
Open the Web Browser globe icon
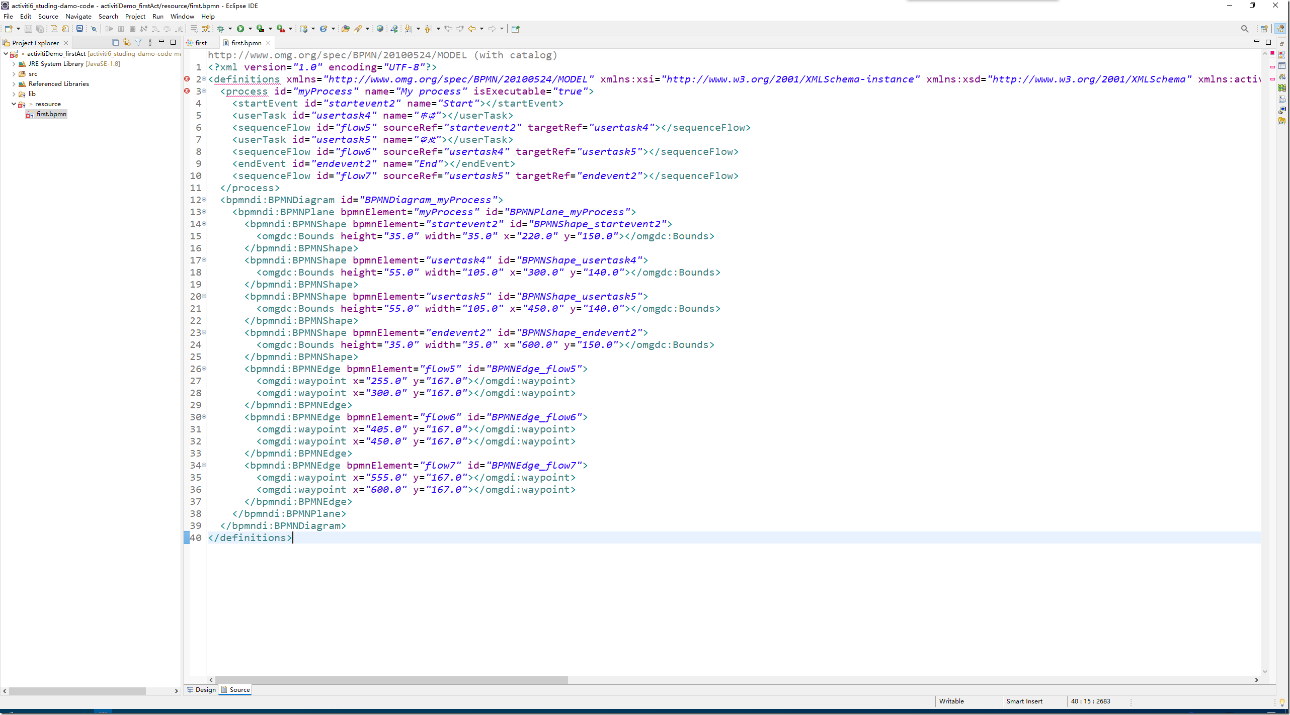point(380,29)
